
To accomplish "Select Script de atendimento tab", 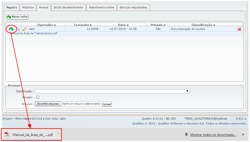I will 68,7.
